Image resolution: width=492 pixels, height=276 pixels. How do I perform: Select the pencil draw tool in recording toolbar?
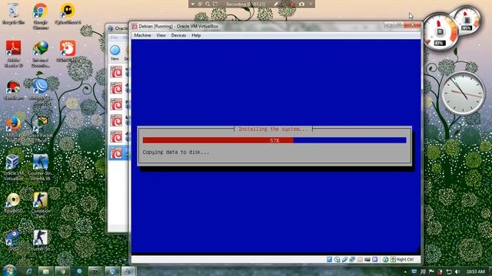pyautogui.click(x=275, y=4)
